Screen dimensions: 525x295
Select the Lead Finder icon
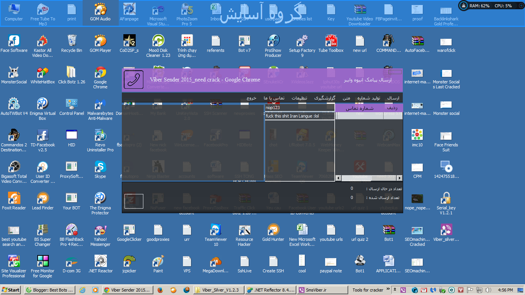tap(43, 201)
